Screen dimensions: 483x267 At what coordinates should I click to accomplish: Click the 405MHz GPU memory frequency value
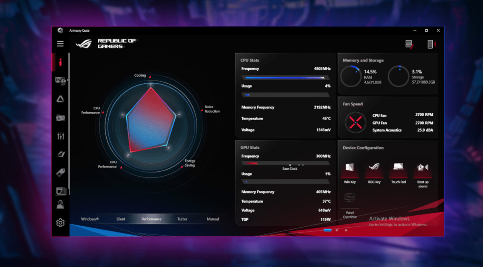click(x=323, y=192)
